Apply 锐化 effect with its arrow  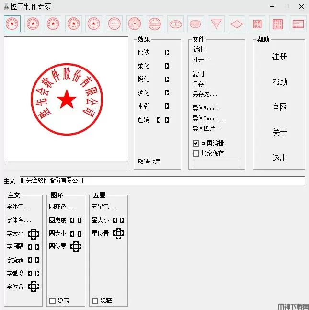pos(167,79)
